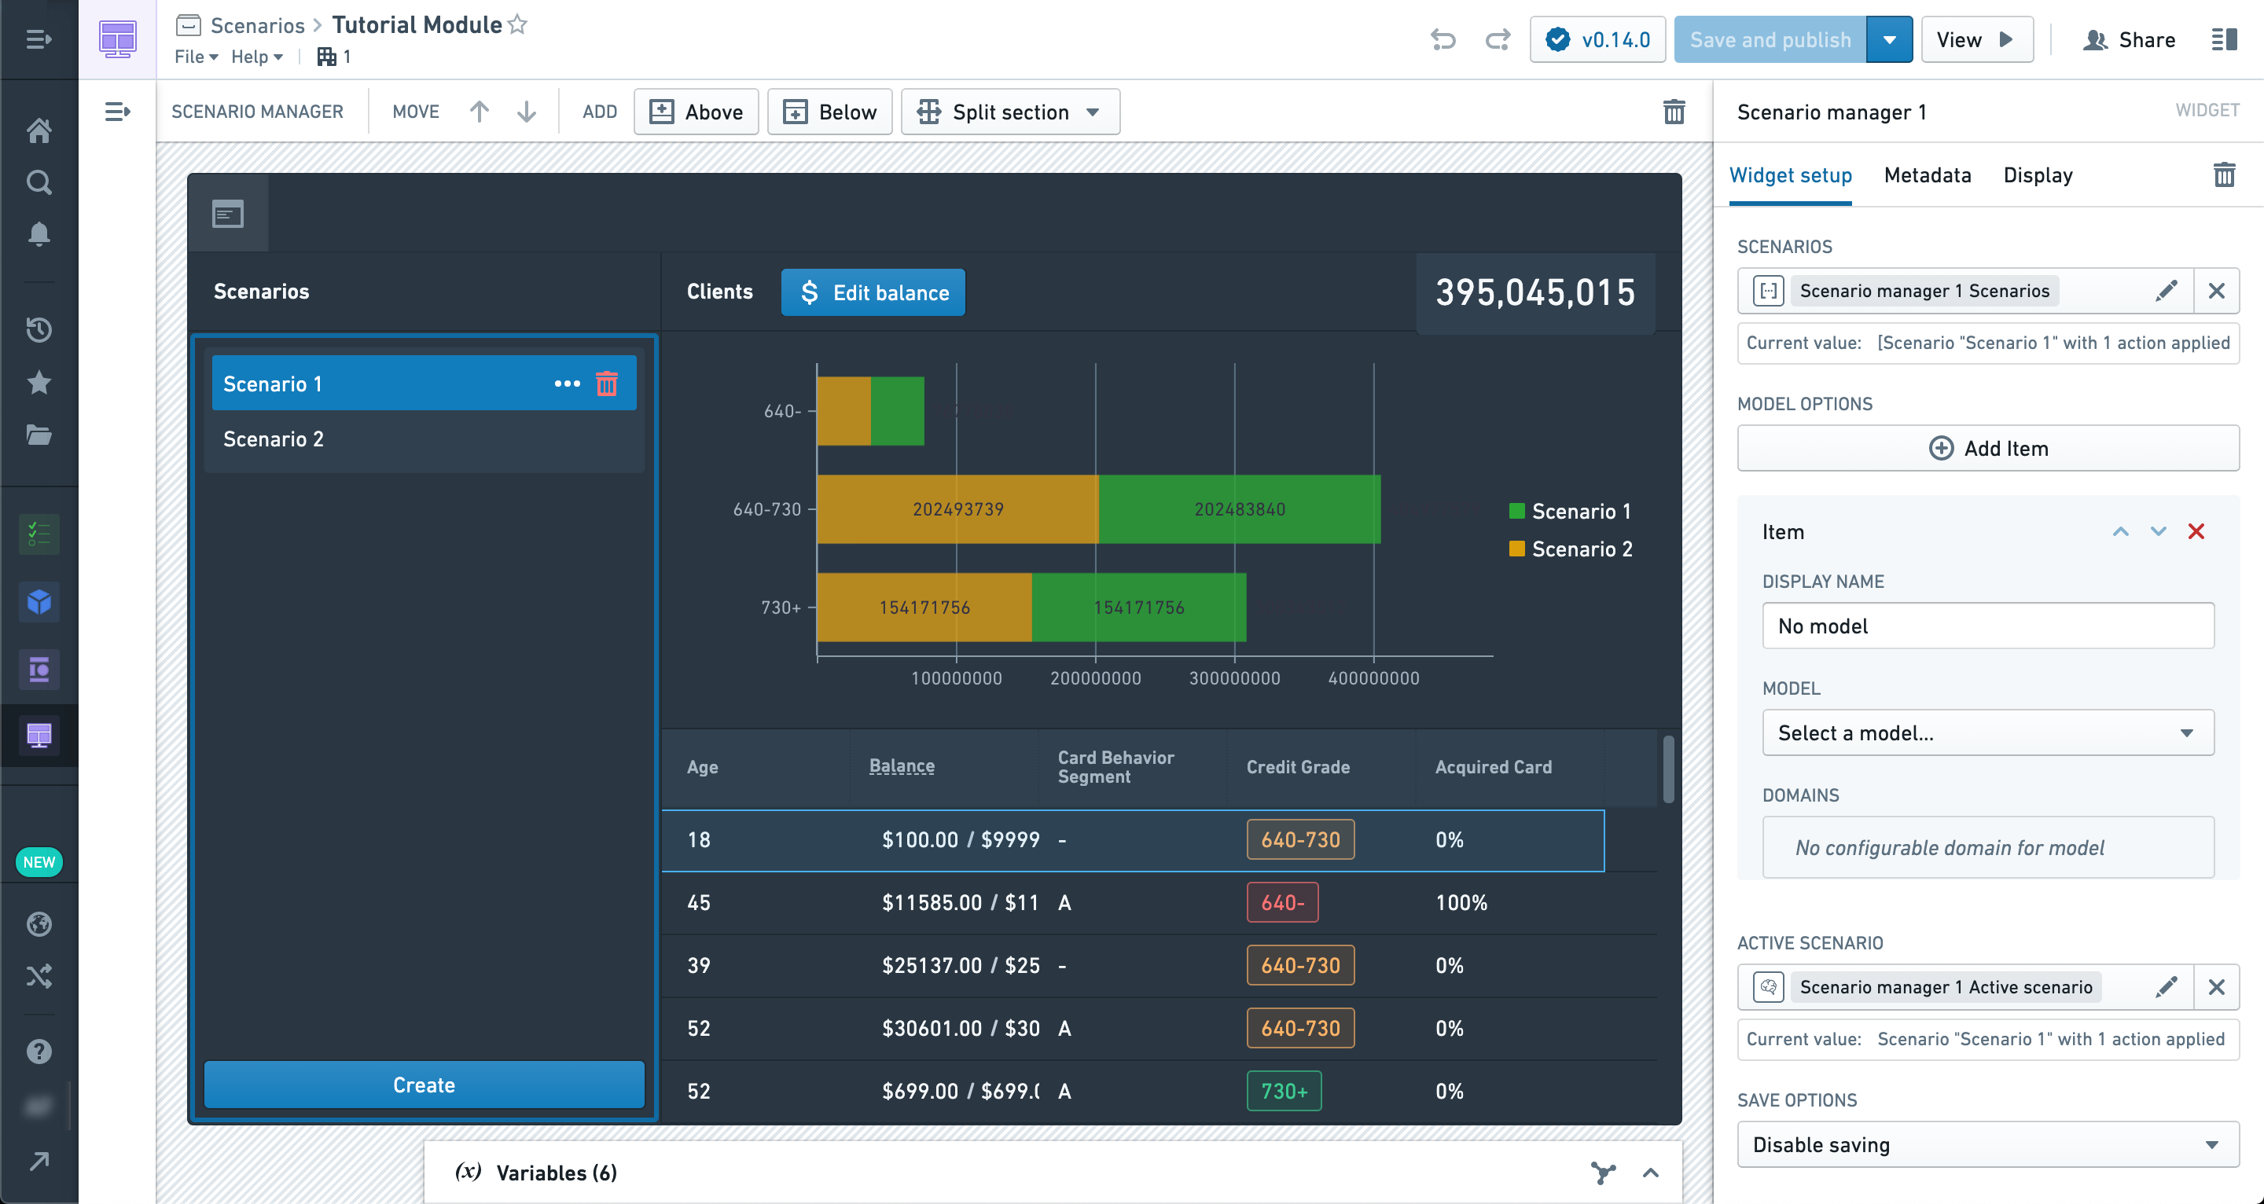Open the Files folder icon in sidebar

point(39,434)
